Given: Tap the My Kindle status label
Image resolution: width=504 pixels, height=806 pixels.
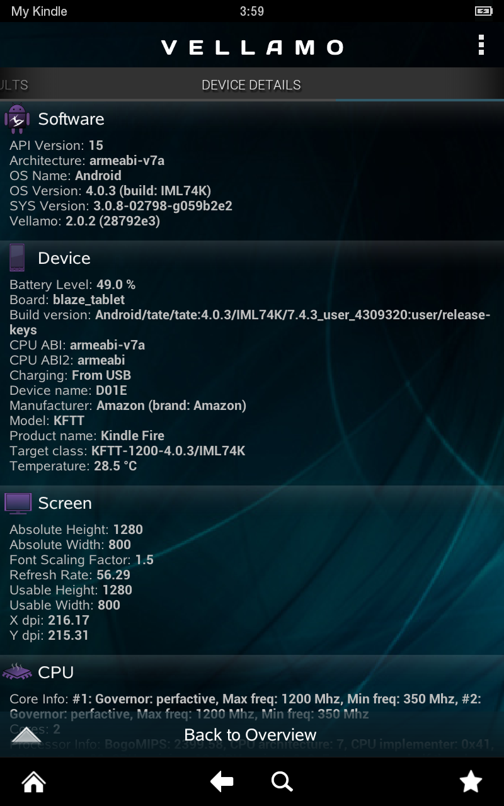Looking at the screenshot, I should [39, 11].
